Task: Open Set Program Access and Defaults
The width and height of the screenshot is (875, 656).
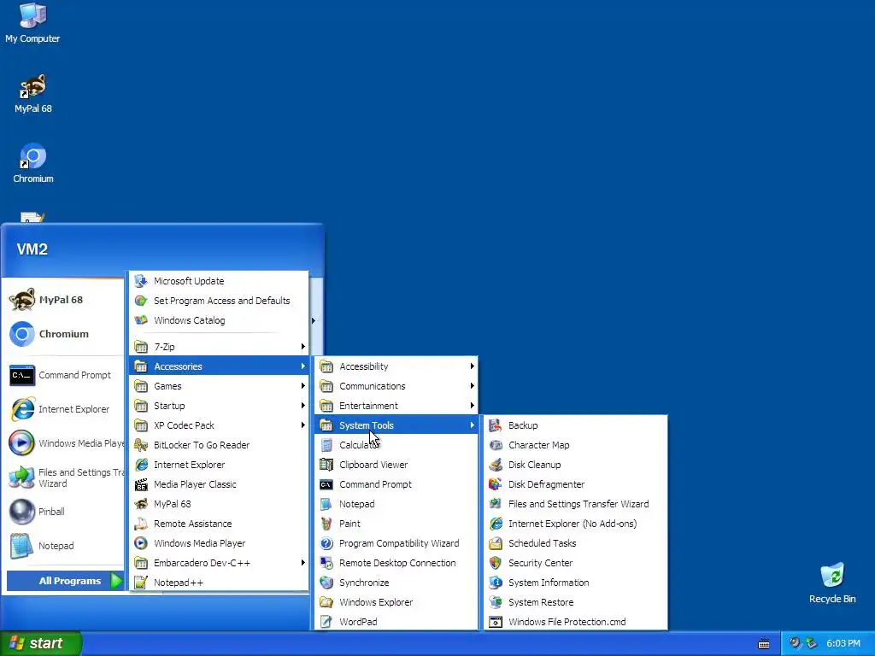Action: coord(219,300)
